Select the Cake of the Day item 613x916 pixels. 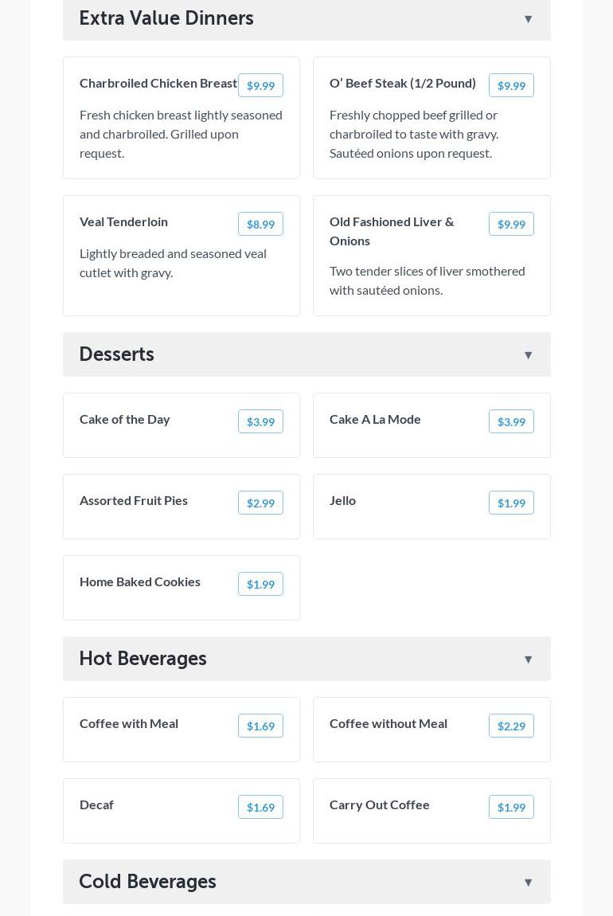(125, 420)
